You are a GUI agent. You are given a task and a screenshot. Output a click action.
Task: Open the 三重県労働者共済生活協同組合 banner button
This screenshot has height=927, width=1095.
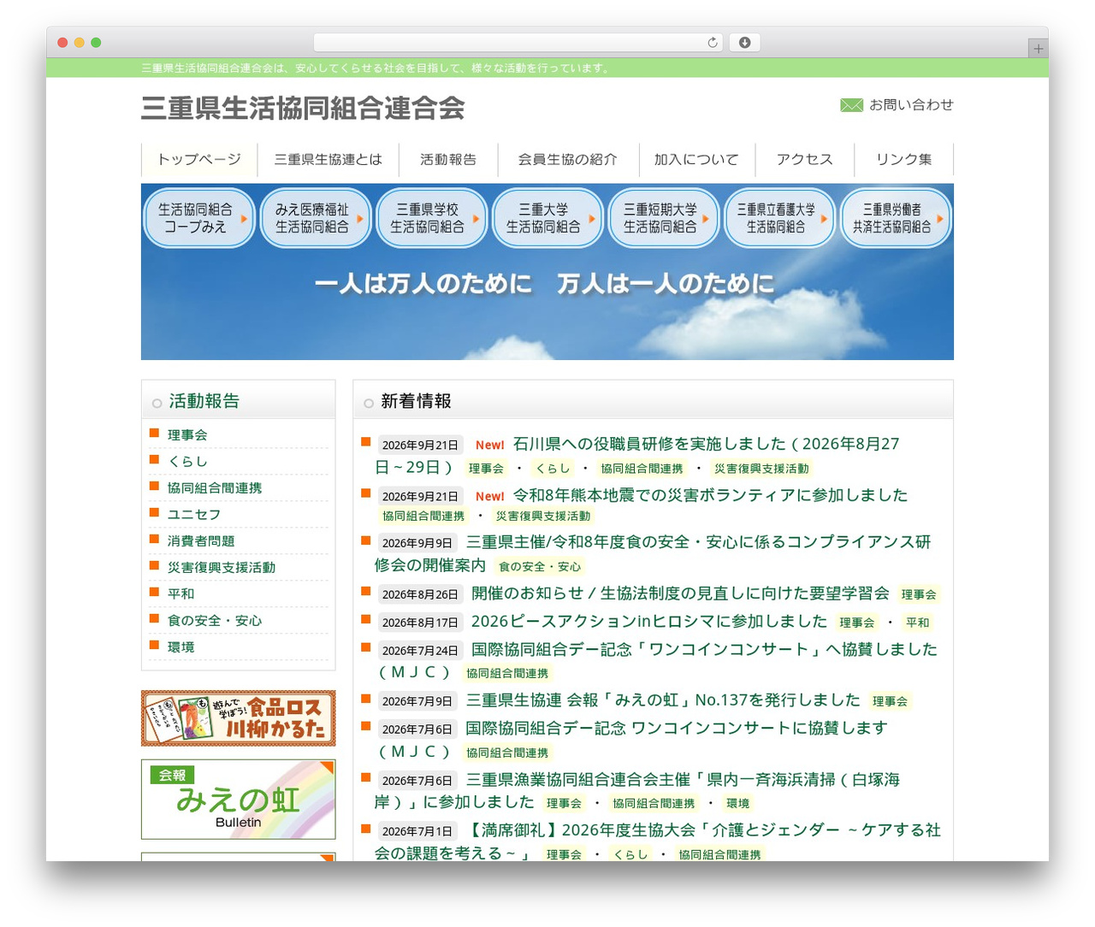coord(897,218)
